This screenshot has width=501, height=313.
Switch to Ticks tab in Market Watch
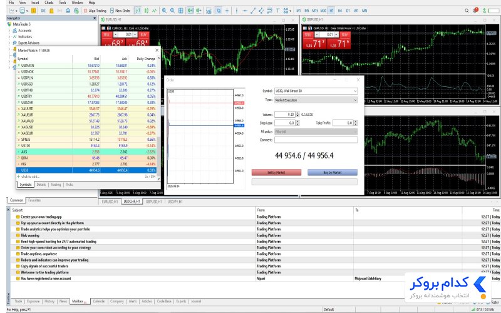(70, 185)
